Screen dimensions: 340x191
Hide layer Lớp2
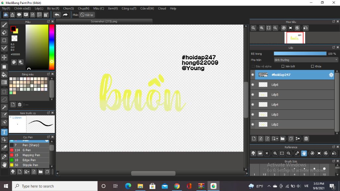coord(253,125)
